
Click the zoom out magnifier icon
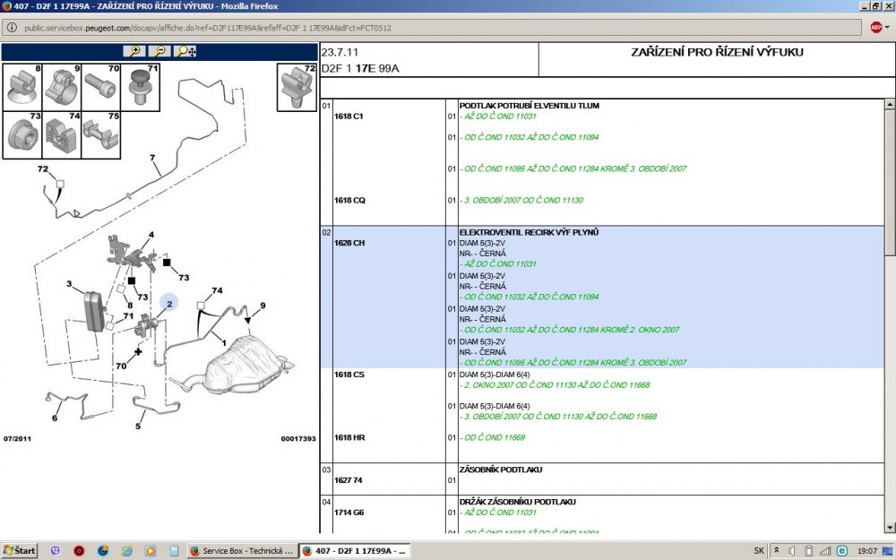click(160, 51)
